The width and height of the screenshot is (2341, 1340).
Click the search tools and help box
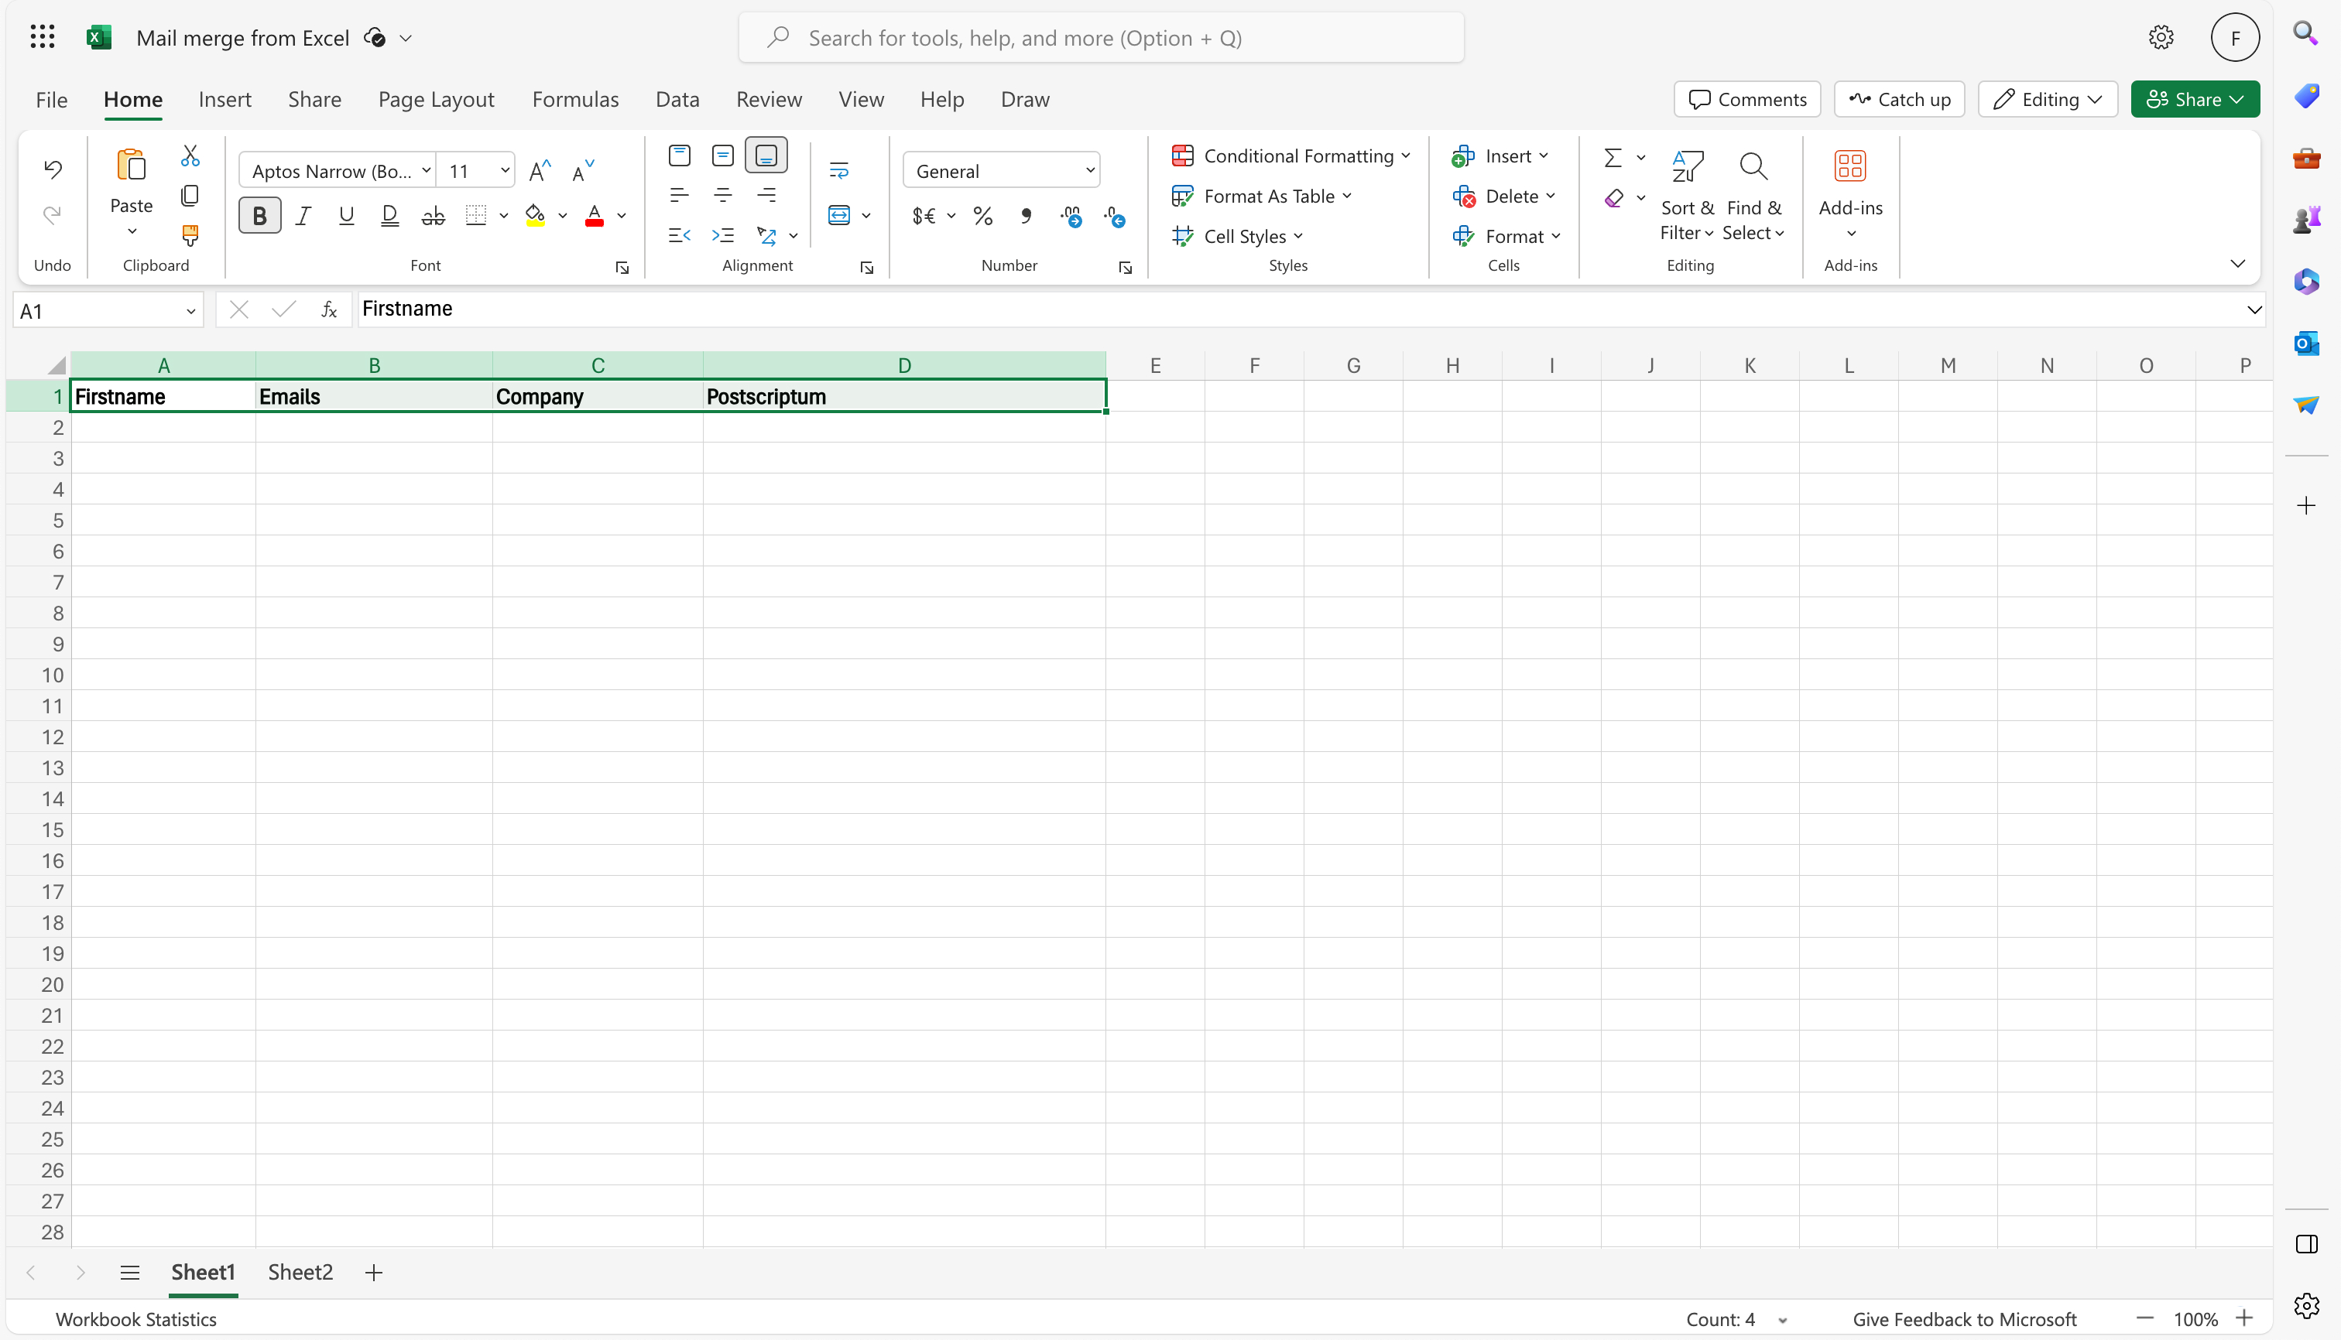pos(1101,38)
